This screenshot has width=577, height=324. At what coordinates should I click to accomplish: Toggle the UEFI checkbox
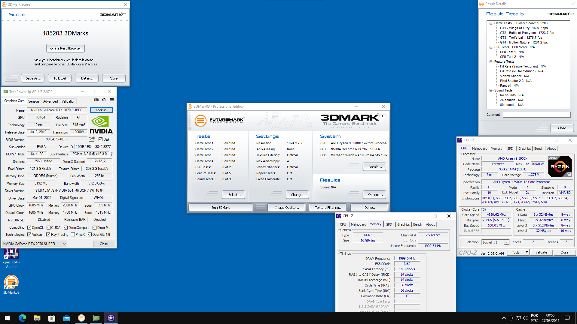100,139
